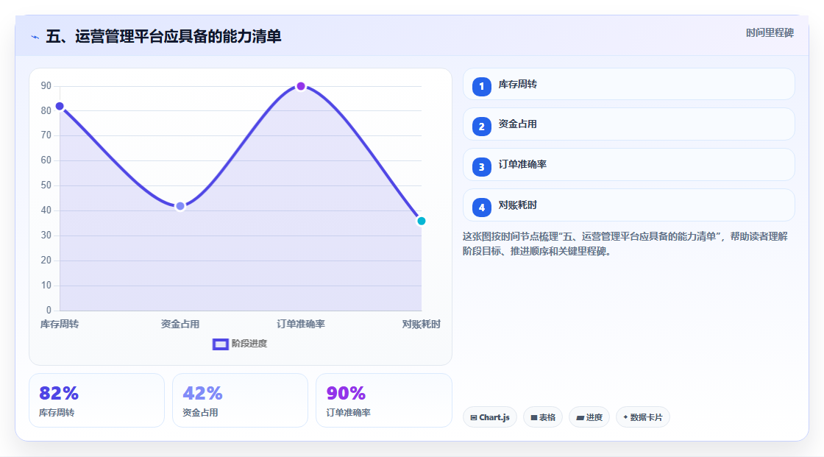Click the number 2 badge for 资金占用
Screen dimensions: 824x457
481,127
